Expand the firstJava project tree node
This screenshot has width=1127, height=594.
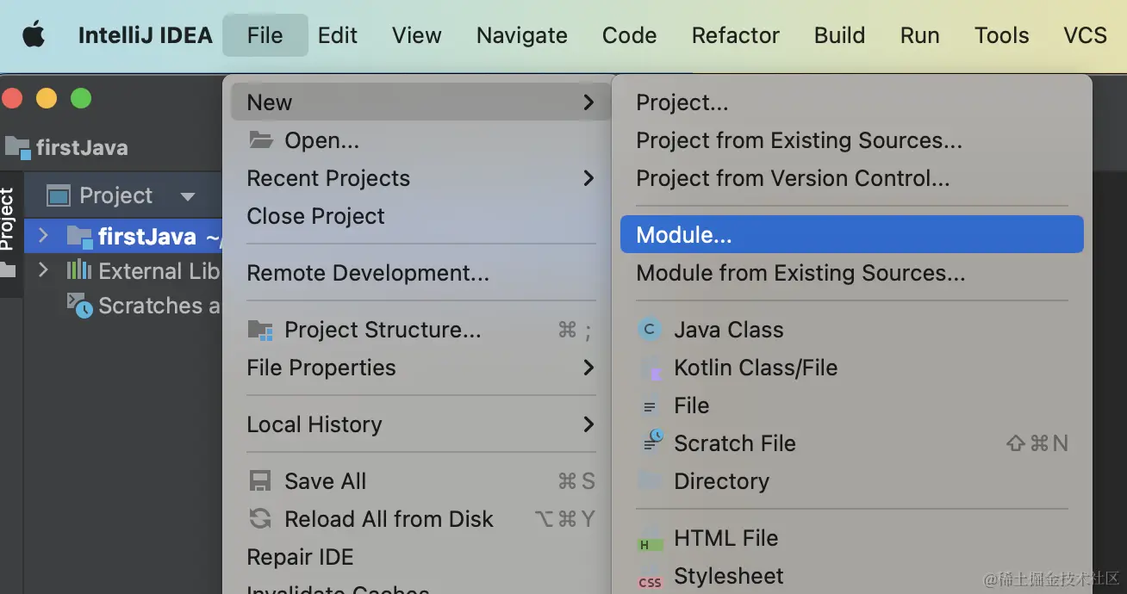44,235
